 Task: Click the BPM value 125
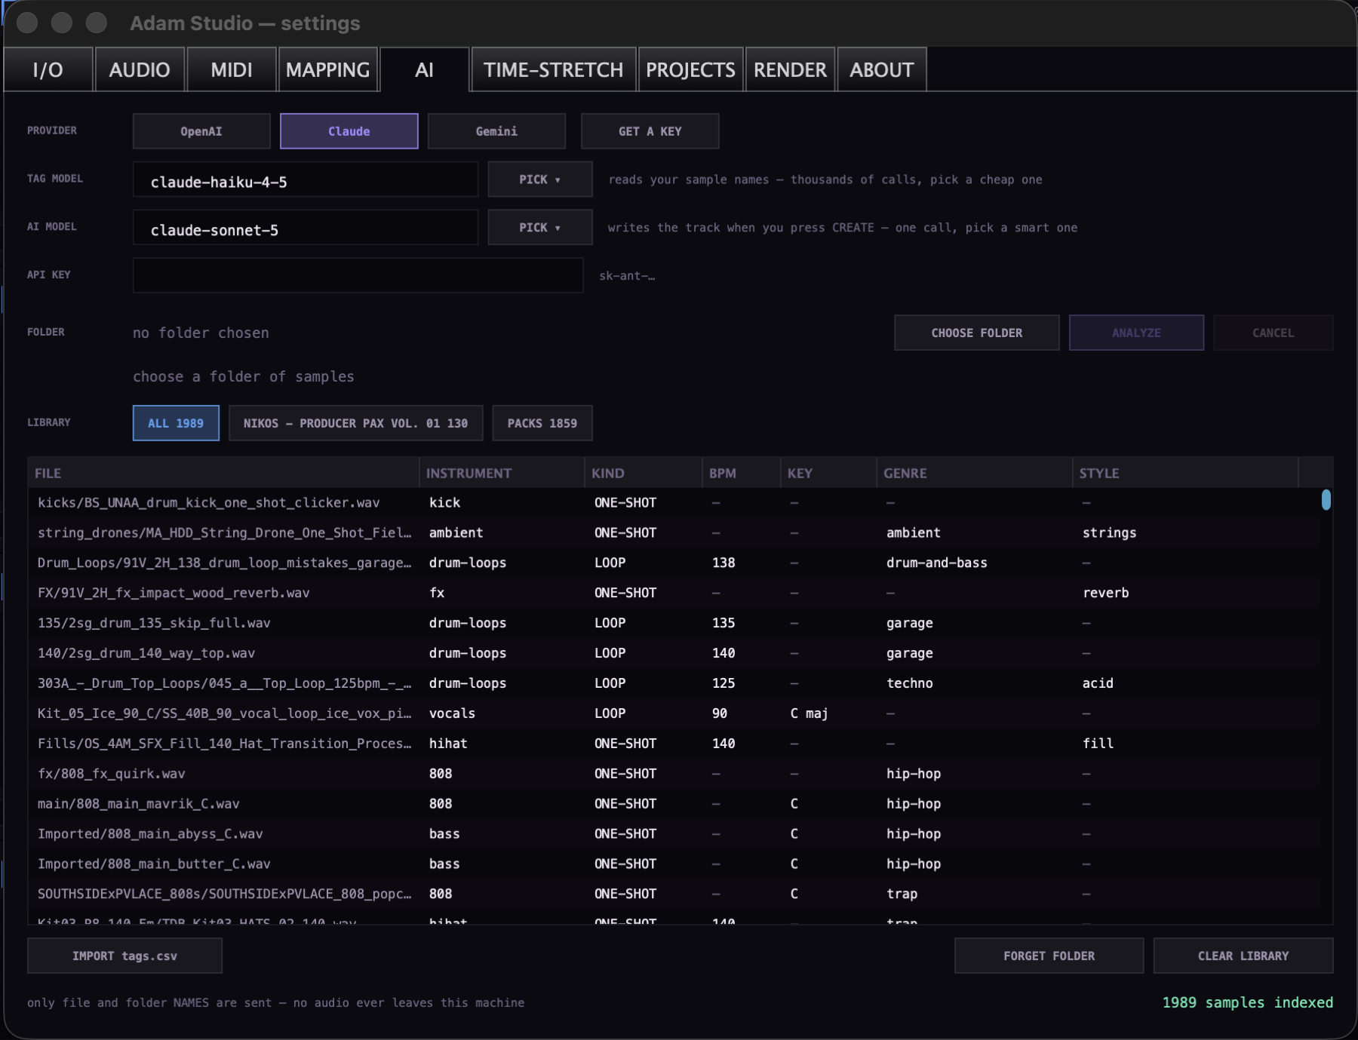pos(723,683)
